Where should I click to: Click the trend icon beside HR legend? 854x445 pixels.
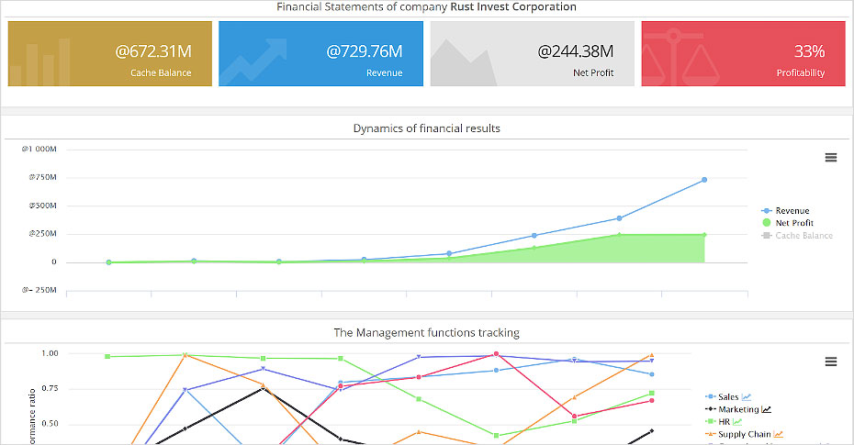[x=736, y=422]
